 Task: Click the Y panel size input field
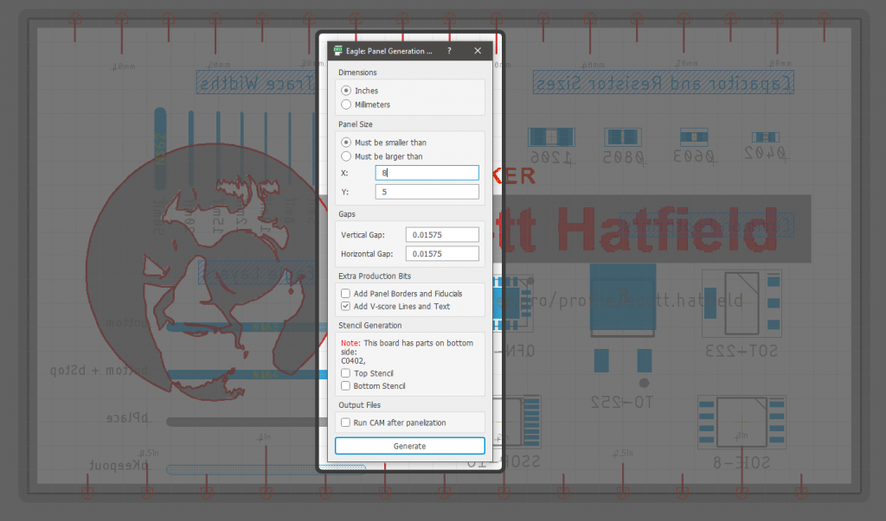pos(427,191)
